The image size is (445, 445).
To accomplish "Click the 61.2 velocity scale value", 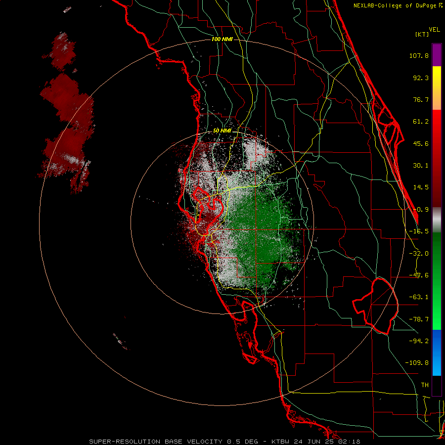I will click(421, 122).
